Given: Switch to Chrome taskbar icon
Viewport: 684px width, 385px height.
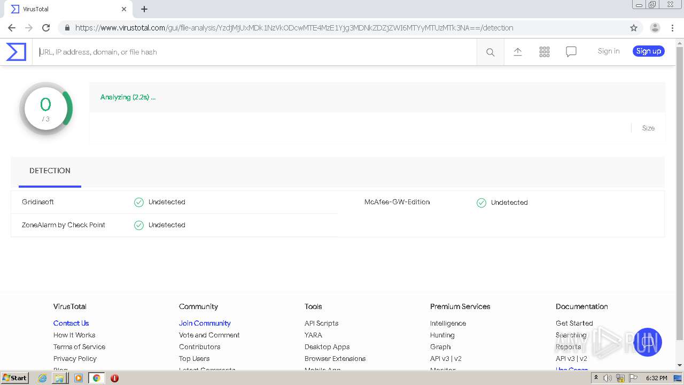Looking at the screenshot, I should [96, 378].
